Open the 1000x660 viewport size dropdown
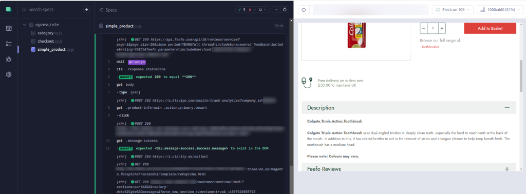 (x=500, y=10)
